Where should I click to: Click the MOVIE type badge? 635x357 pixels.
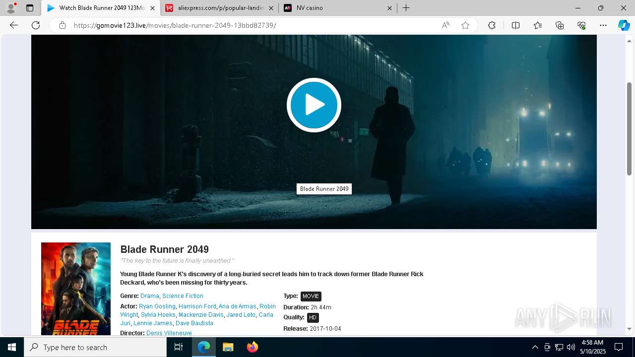tap(311, 297)
